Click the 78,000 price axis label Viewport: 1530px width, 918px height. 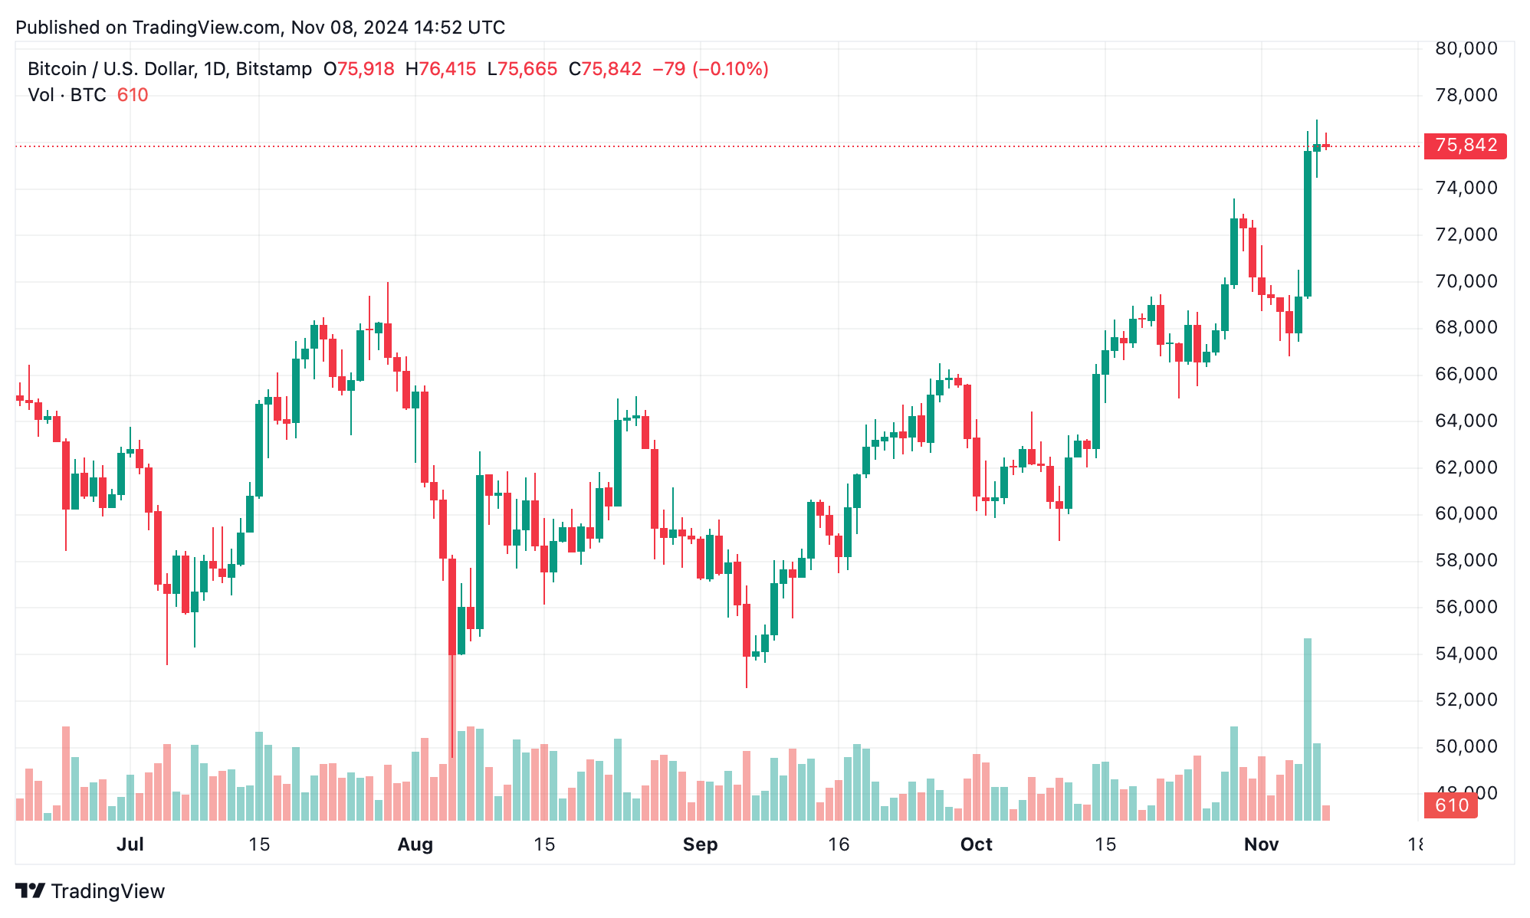click(x=1466, y=95)
